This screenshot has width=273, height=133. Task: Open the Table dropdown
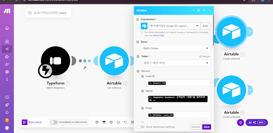coord(175,63)
